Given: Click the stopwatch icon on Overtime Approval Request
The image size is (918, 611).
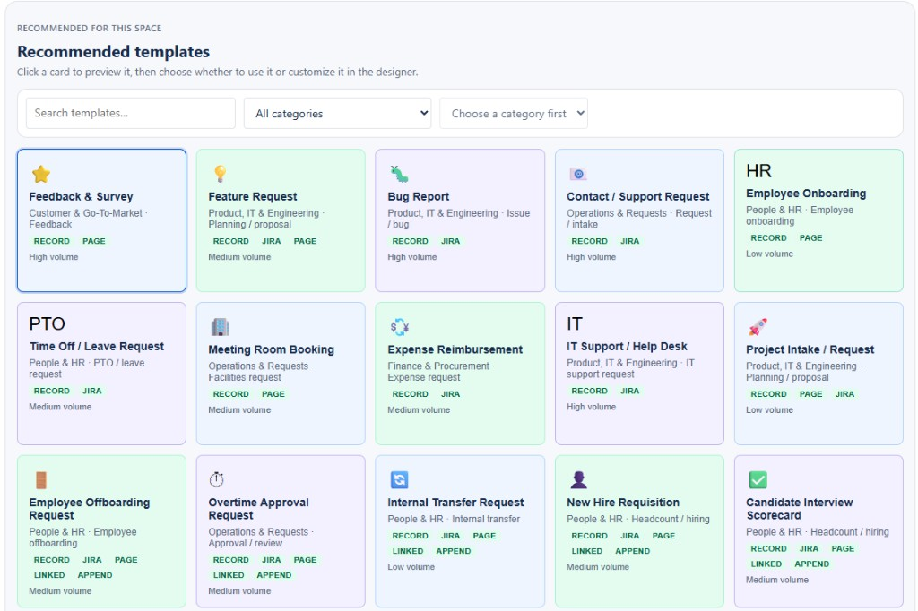Looking at the screenshot, I should 217,480.
